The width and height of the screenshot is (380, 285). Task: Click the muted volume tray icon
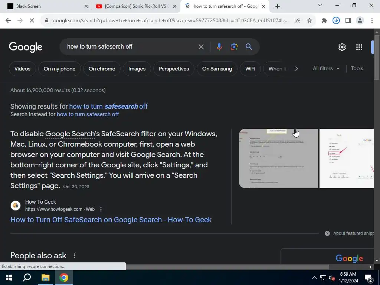point(332,278)
